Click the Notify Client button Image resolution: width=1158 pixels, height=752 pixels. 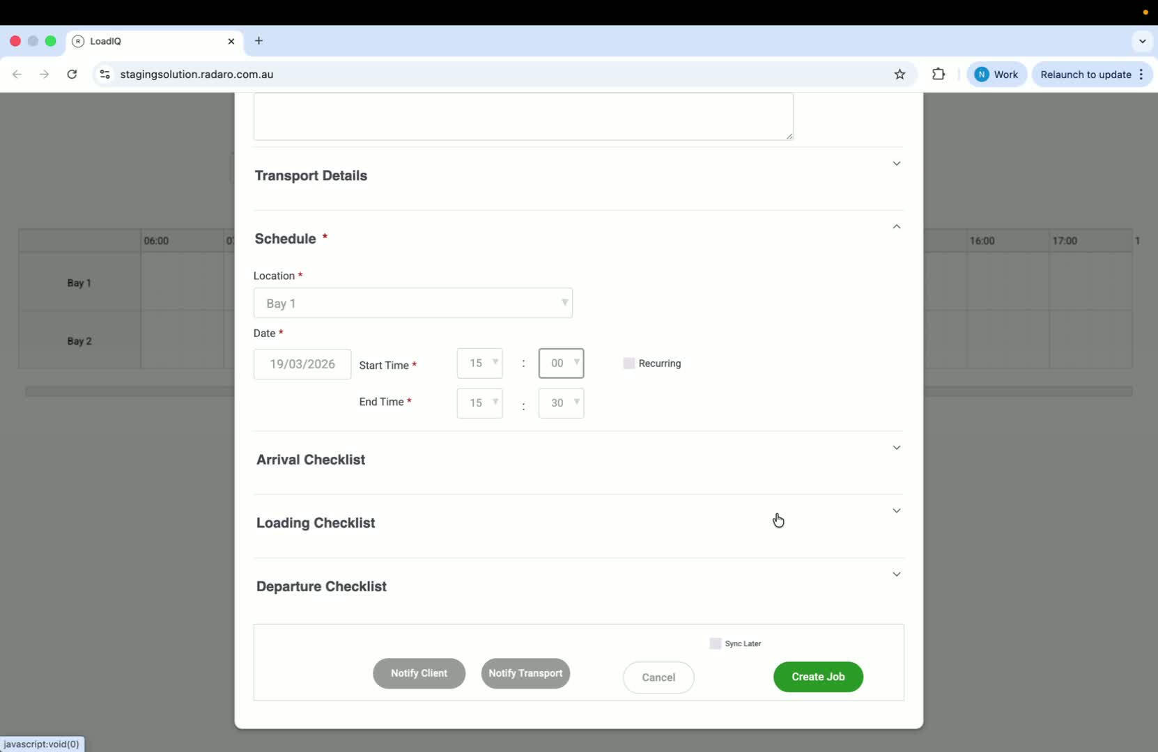point(419,673)
